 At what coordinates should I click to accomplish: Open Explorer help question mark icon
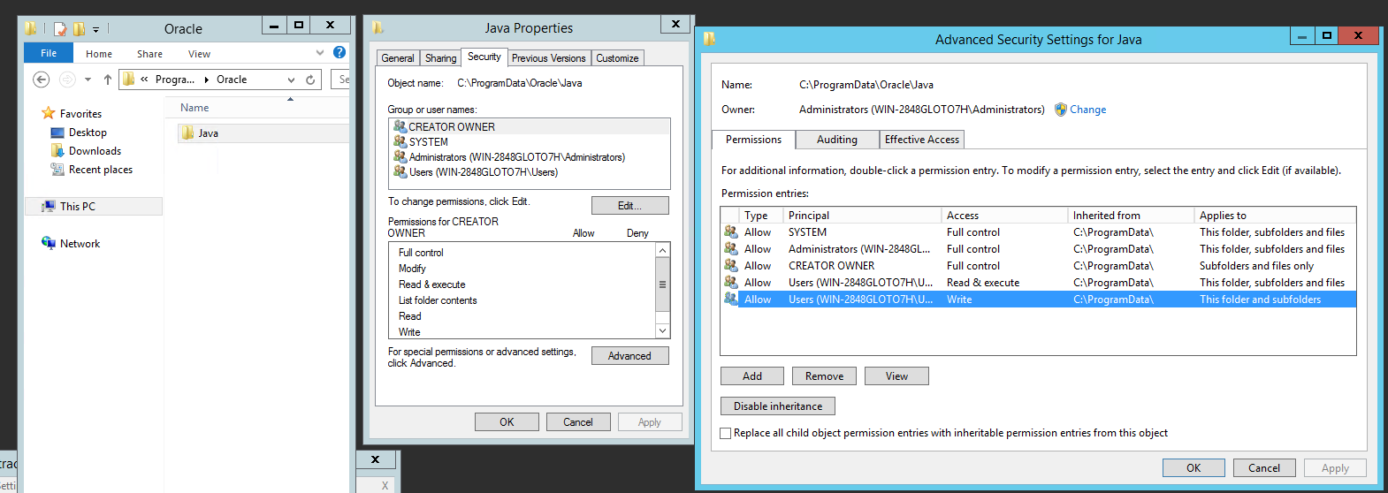pyautogui.click(x=339, y=53)
